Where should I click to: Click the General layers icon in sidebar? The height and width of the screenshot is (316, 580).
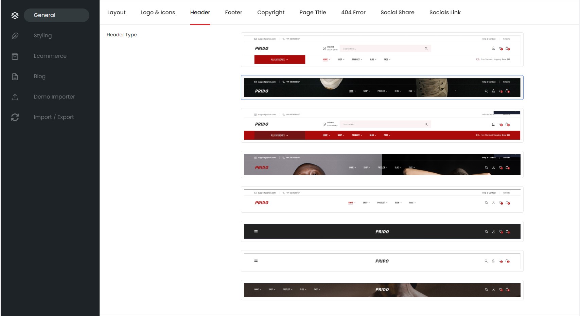click(x=15, y=15)
